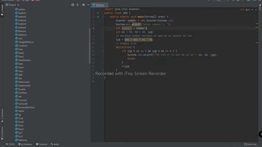
Task: Toggle the Project side tool tab
Action: click(x=2, y=10)
